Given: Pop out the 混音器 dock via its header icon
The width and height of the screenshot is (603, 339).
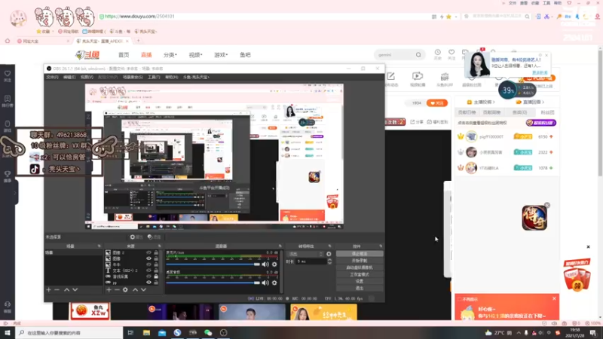Looking at the screenshot, I should click(280, 246).
